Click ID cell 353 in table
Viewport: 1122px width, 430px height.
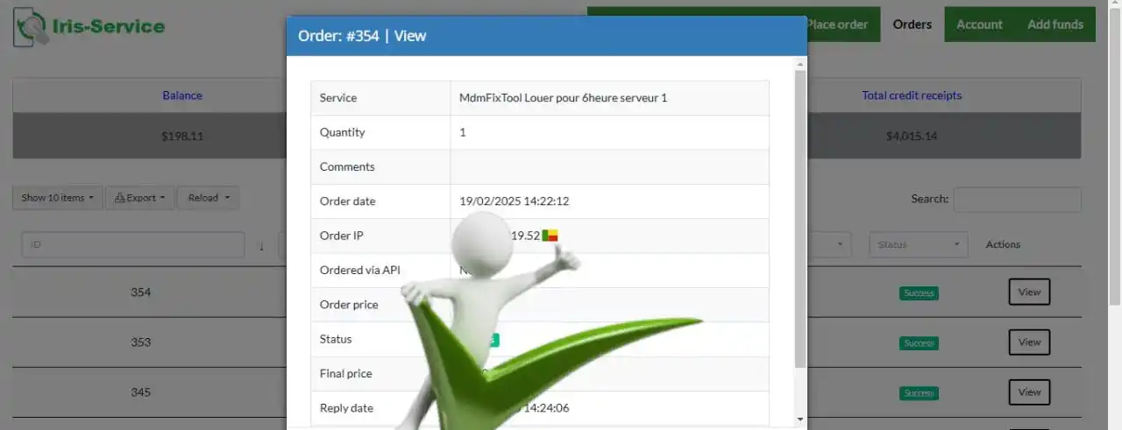141,342
